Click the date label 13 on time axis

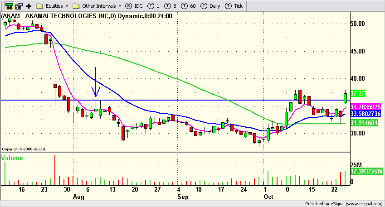click(x=112, y=189)
